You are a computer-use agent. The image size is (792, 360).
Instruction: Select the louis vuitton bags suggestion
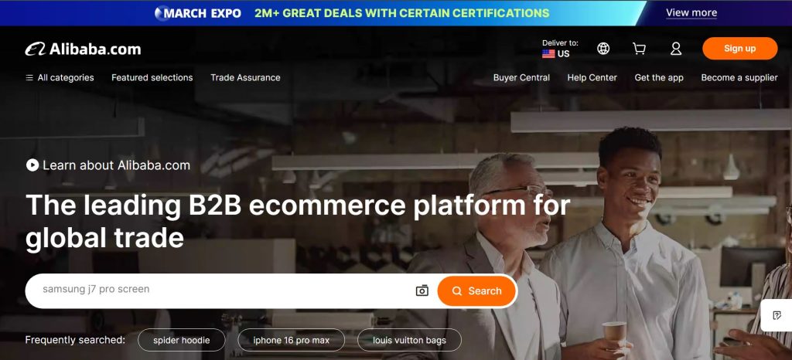tap(409, 340)
